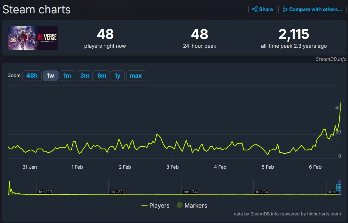This screenshot has height=223, width=348.
Task: Toggle the Players series in legend
Action: [x=155, y=206]
